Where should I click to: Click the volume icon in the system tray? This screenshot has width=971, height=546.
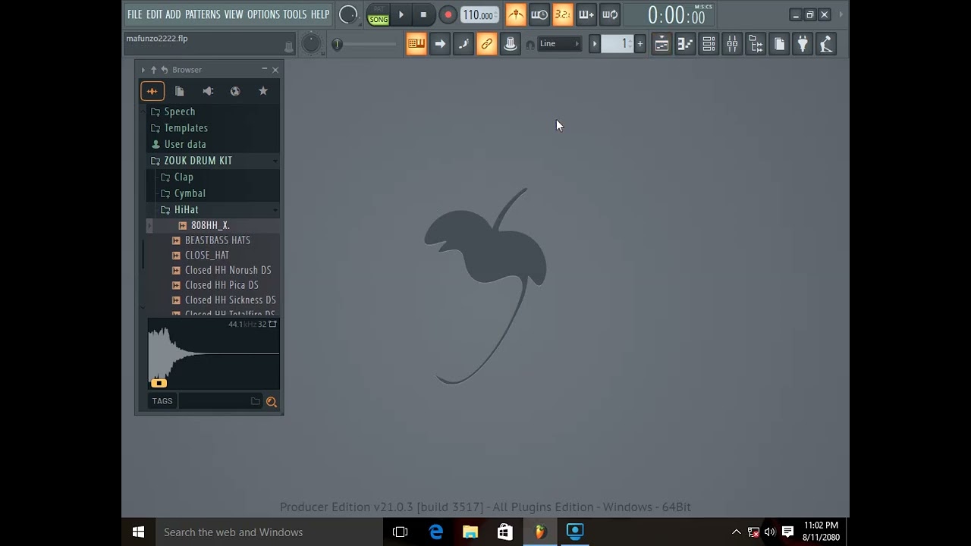click(770, 532)
